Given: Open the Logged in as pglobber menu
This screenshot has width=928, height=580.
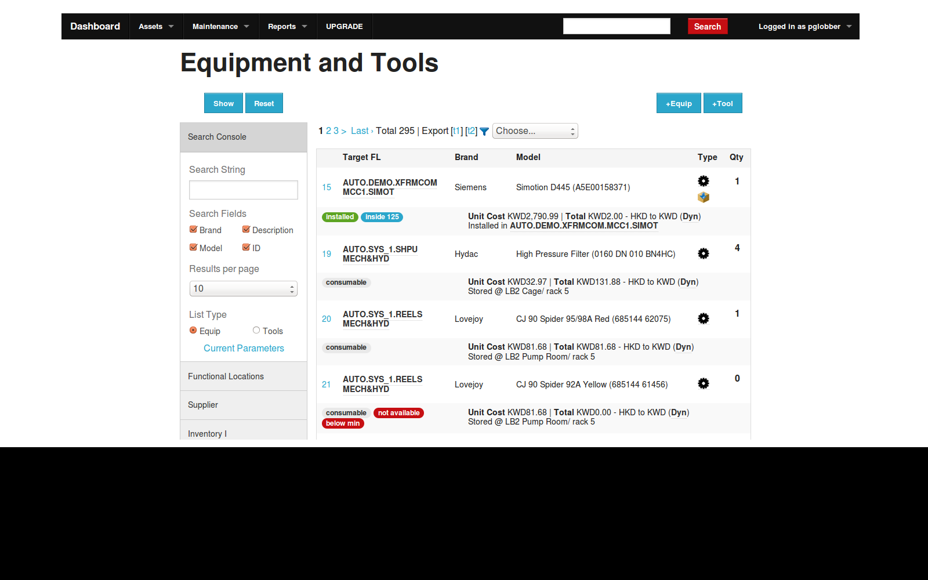Looking at the screenshot, I should (x=804, y=27).
